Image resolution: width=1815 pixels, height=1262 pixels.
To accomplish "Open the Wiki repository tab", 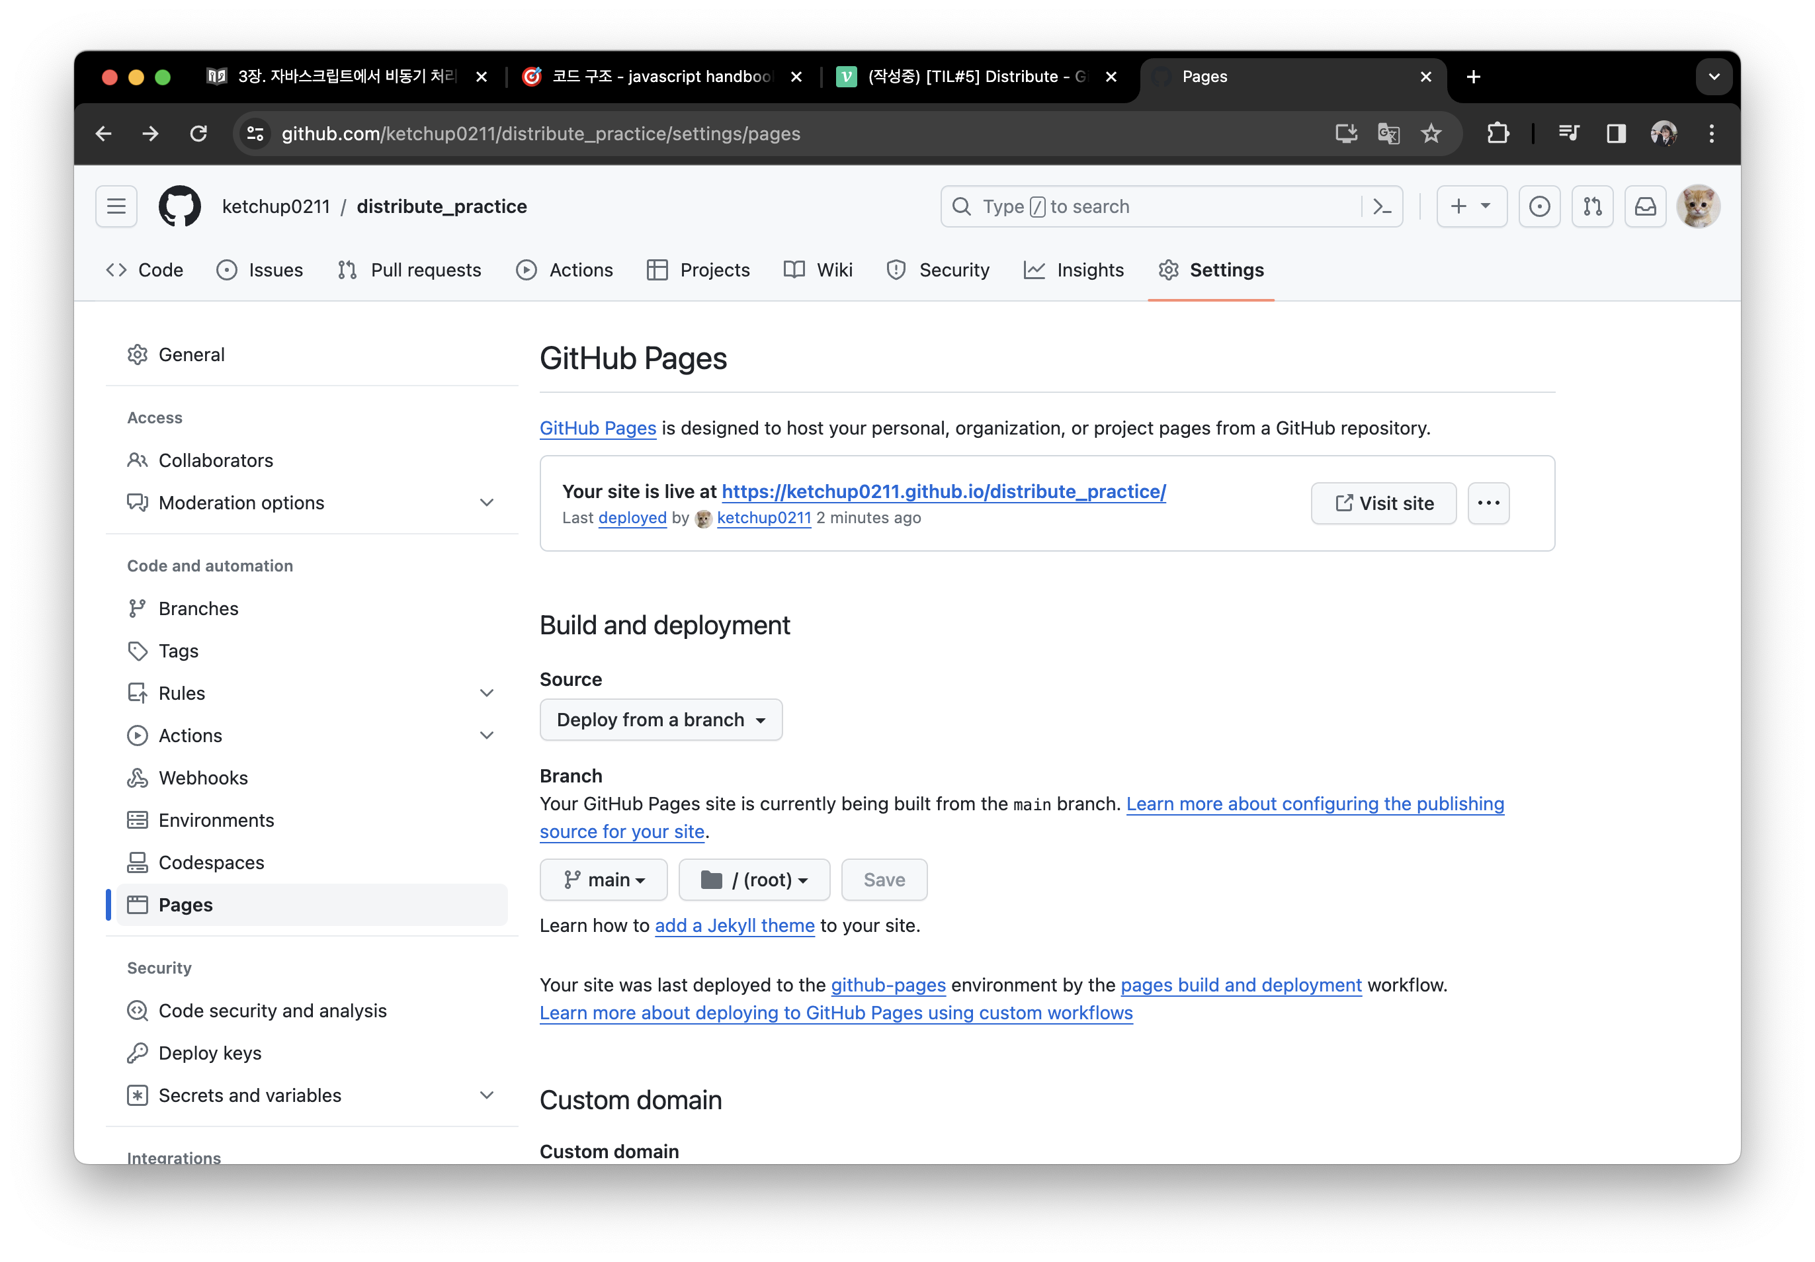I will pyautogui.click(x=818, y=270).
